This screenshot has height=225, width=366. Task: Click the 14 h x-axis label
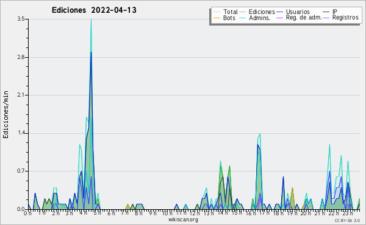223,213
